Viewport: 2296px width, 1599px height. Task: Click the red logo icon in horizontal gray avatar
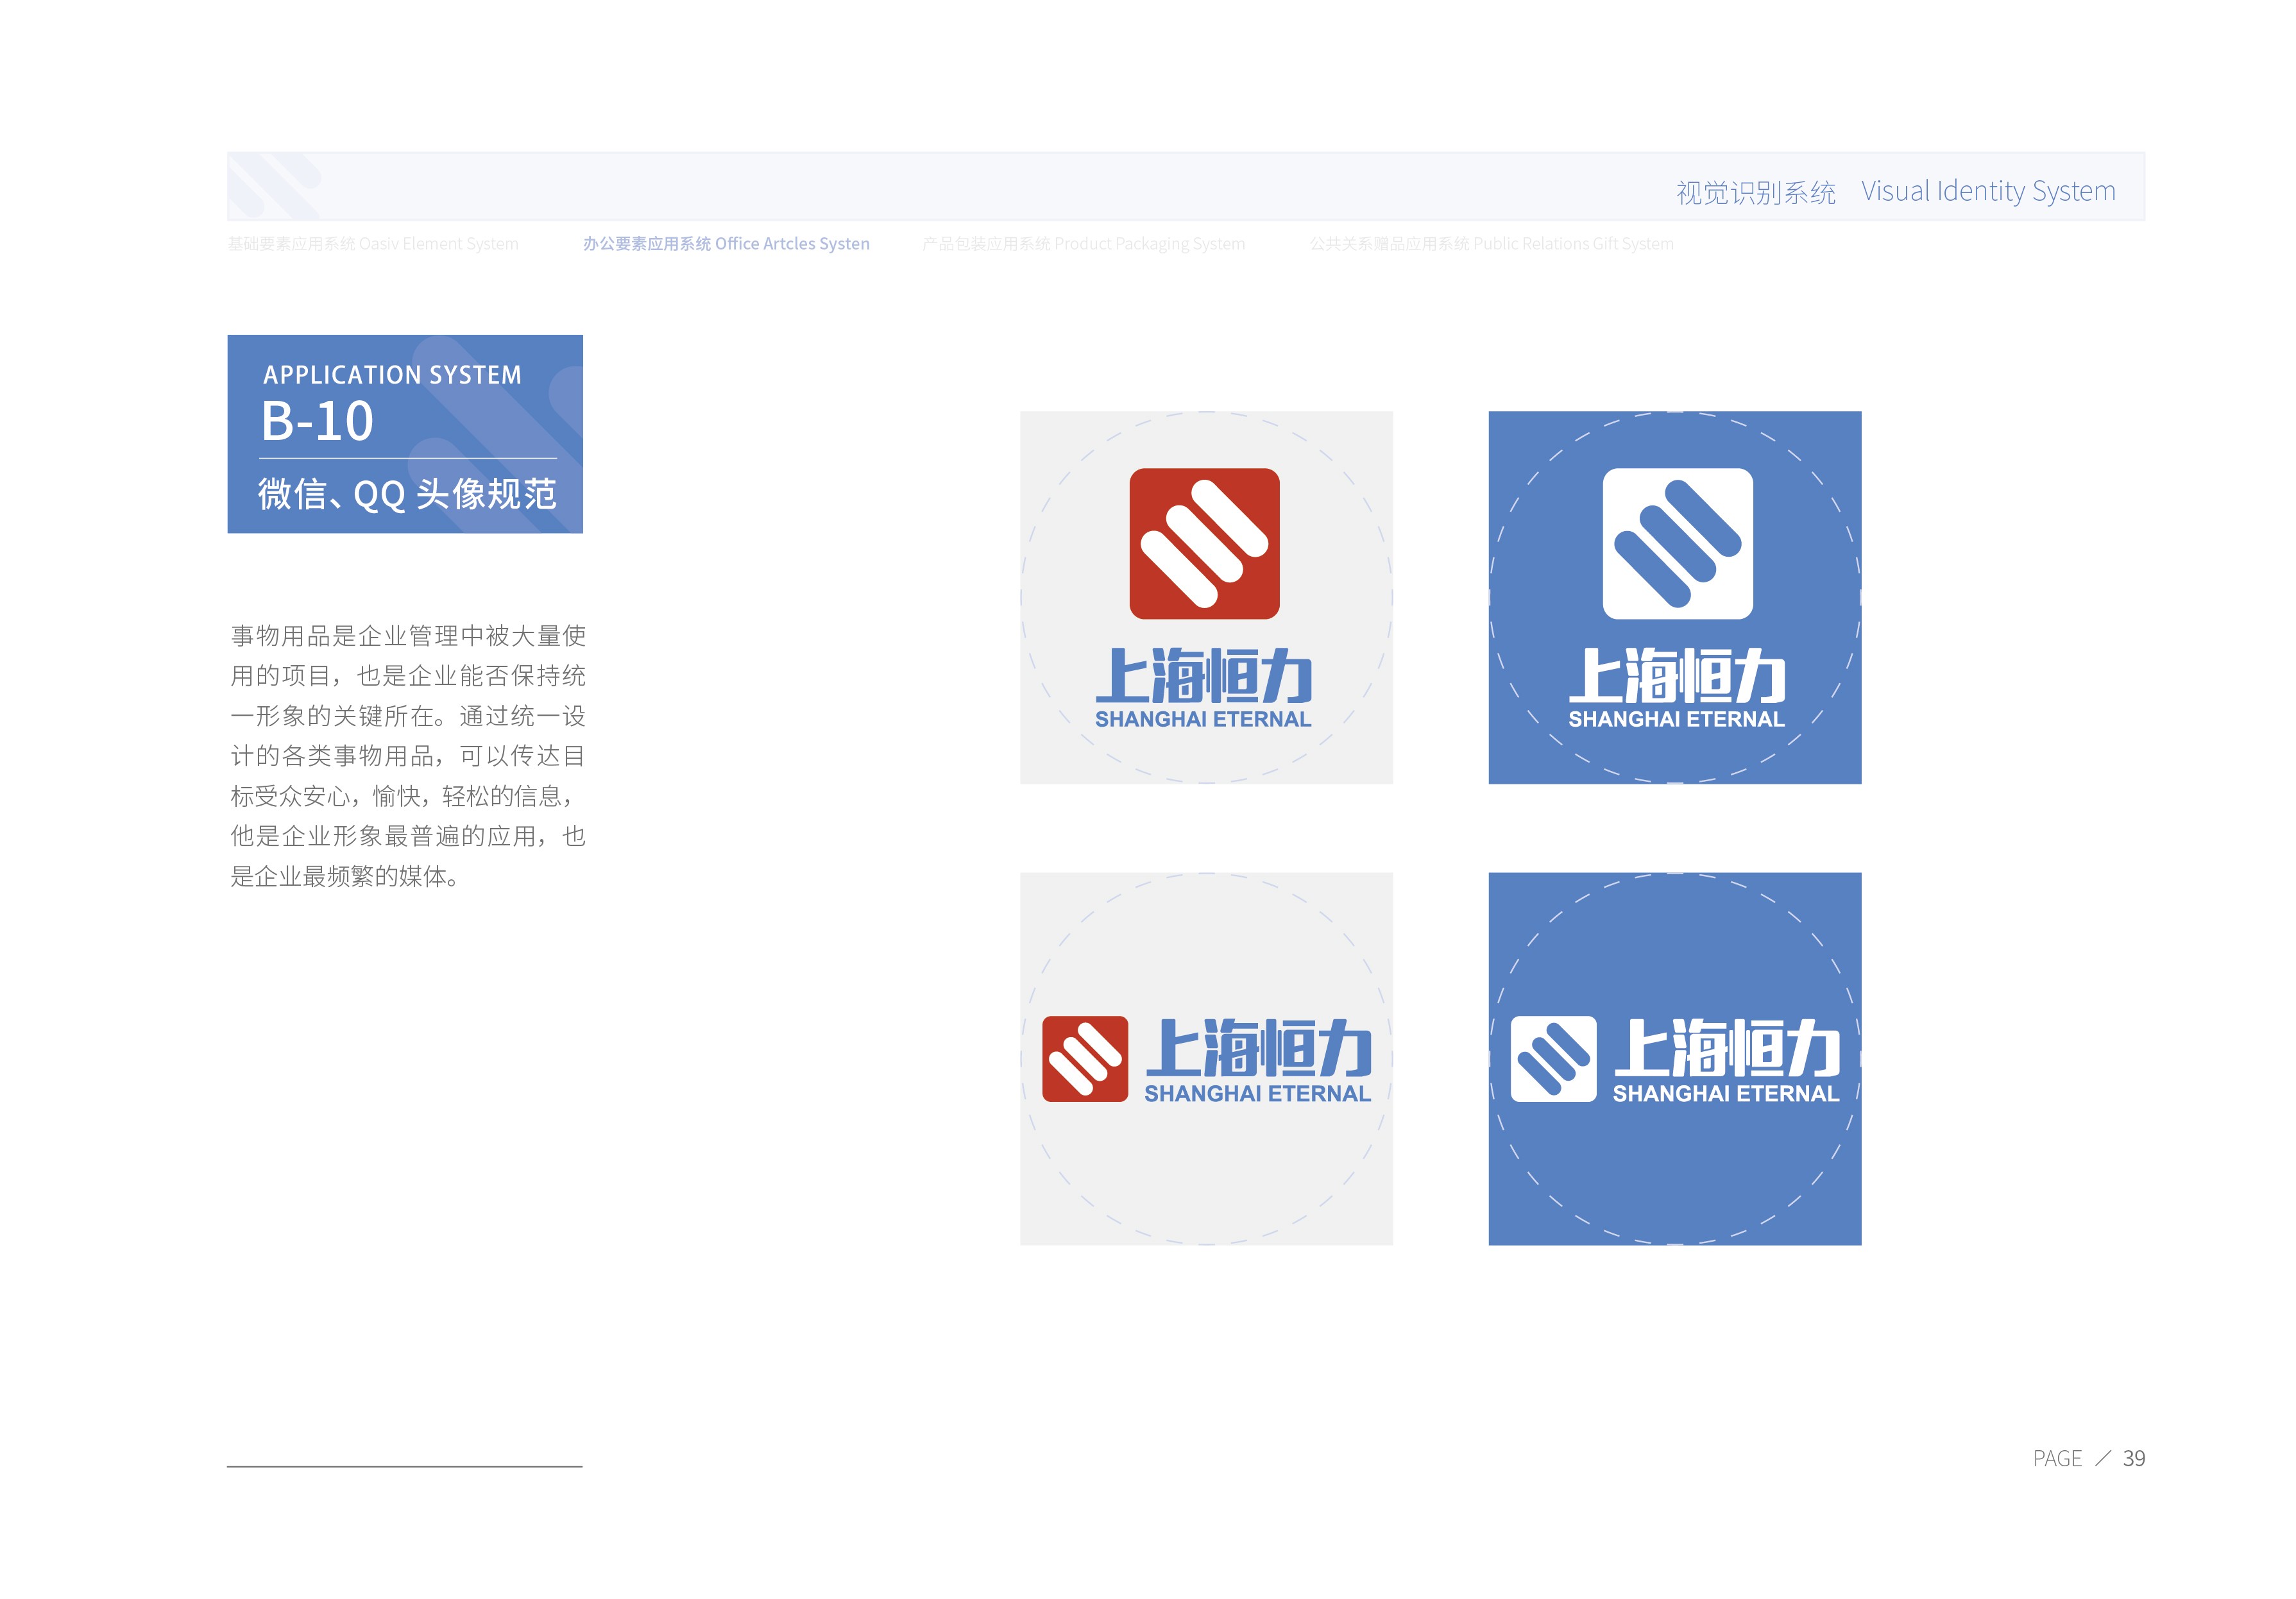click(1085, 1059)
